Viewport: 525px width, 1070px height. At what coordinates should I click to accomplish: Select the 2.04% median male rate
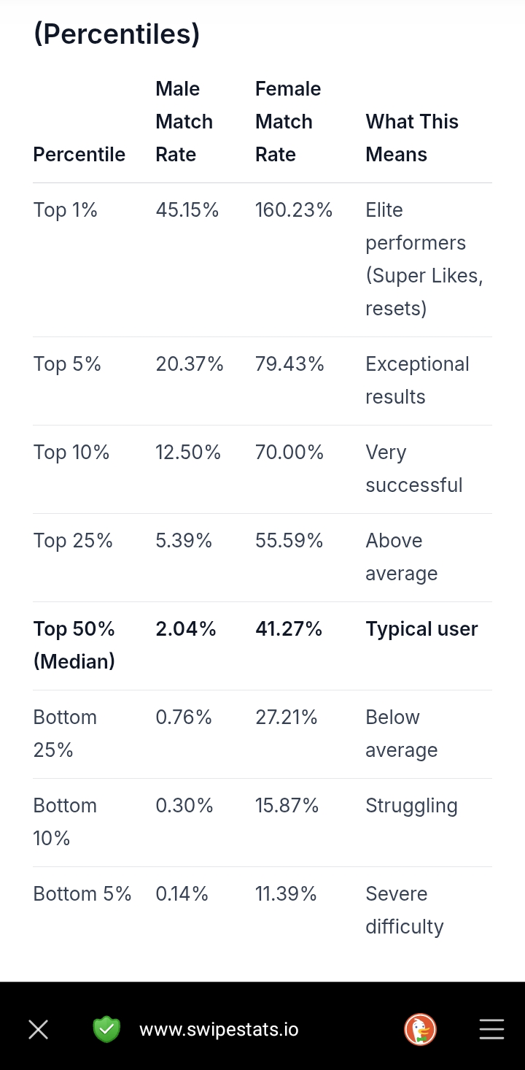(186, 629)
